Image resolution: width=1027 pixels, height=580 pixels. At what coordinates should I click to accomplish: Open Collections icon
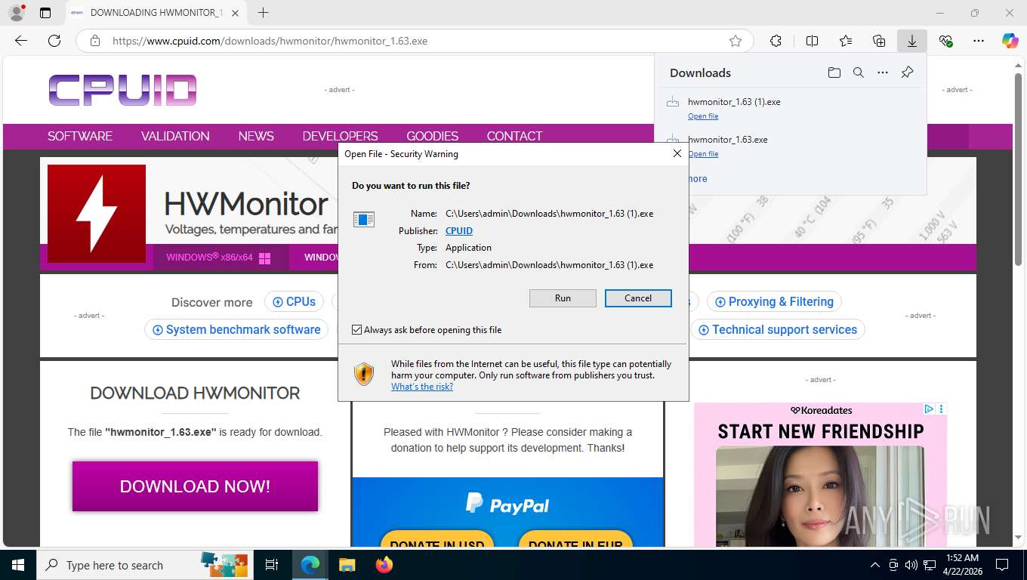pyautogui.click(x=879, y=41)
